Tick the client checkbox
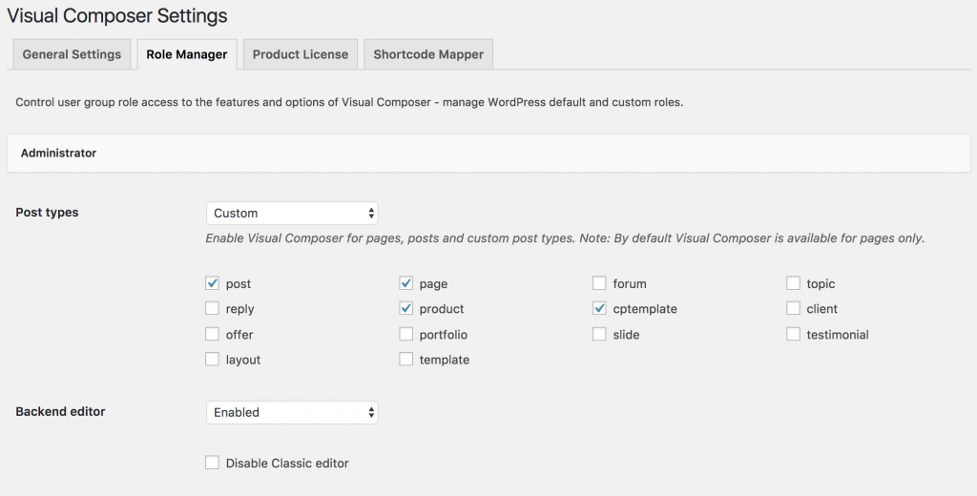This screenshot has height=496, width=977. [793, 308]
